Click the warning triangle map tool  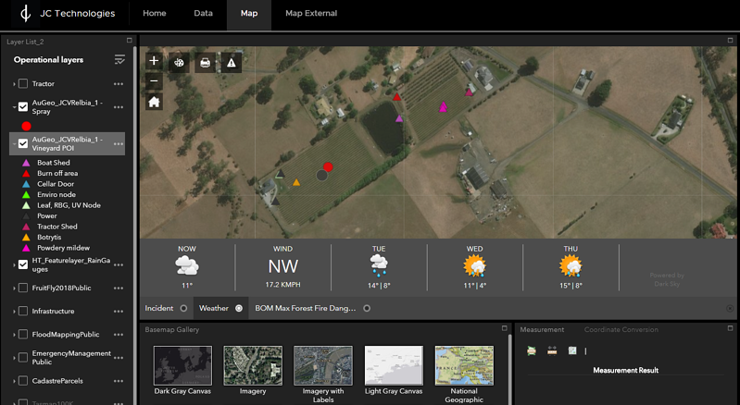[230, 62]
